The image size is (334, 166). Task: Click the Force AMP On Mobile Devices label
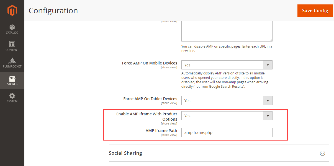point(150,63)
